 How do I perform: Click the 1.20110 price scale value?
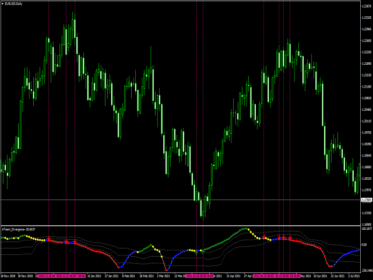[367, 121]
